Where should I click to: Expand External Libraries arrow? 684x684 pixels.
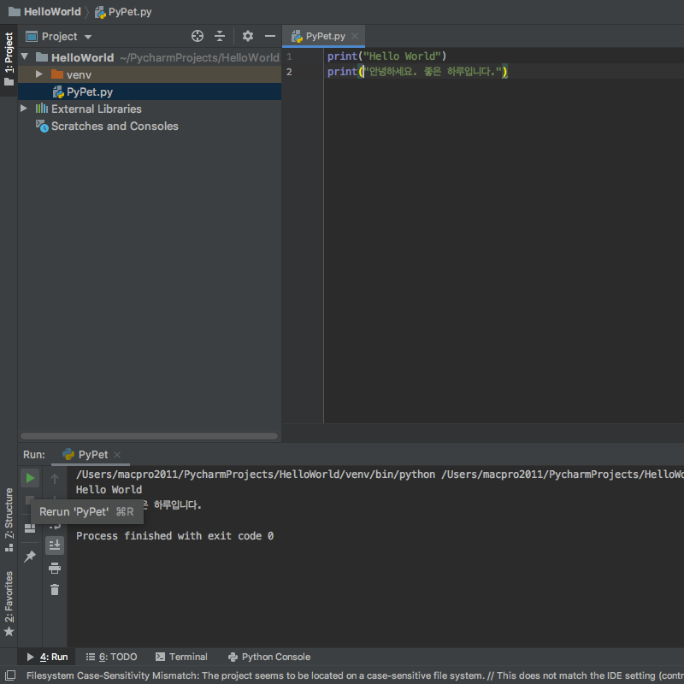click(x=24, y=109)
